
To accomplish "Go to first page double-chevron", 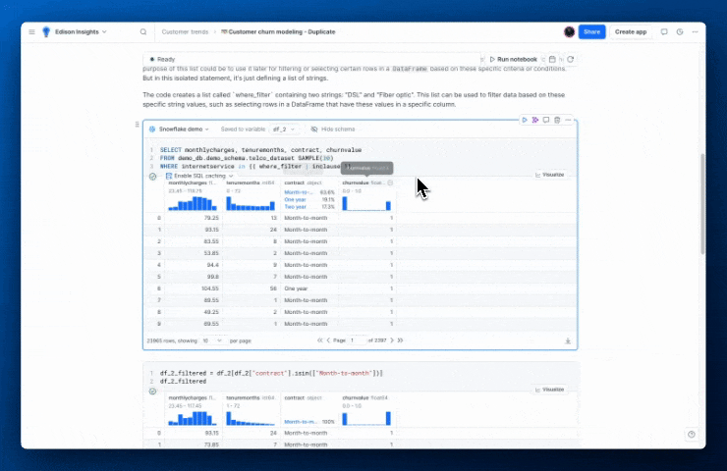I will pyautogui.click(x=320, y=340).
